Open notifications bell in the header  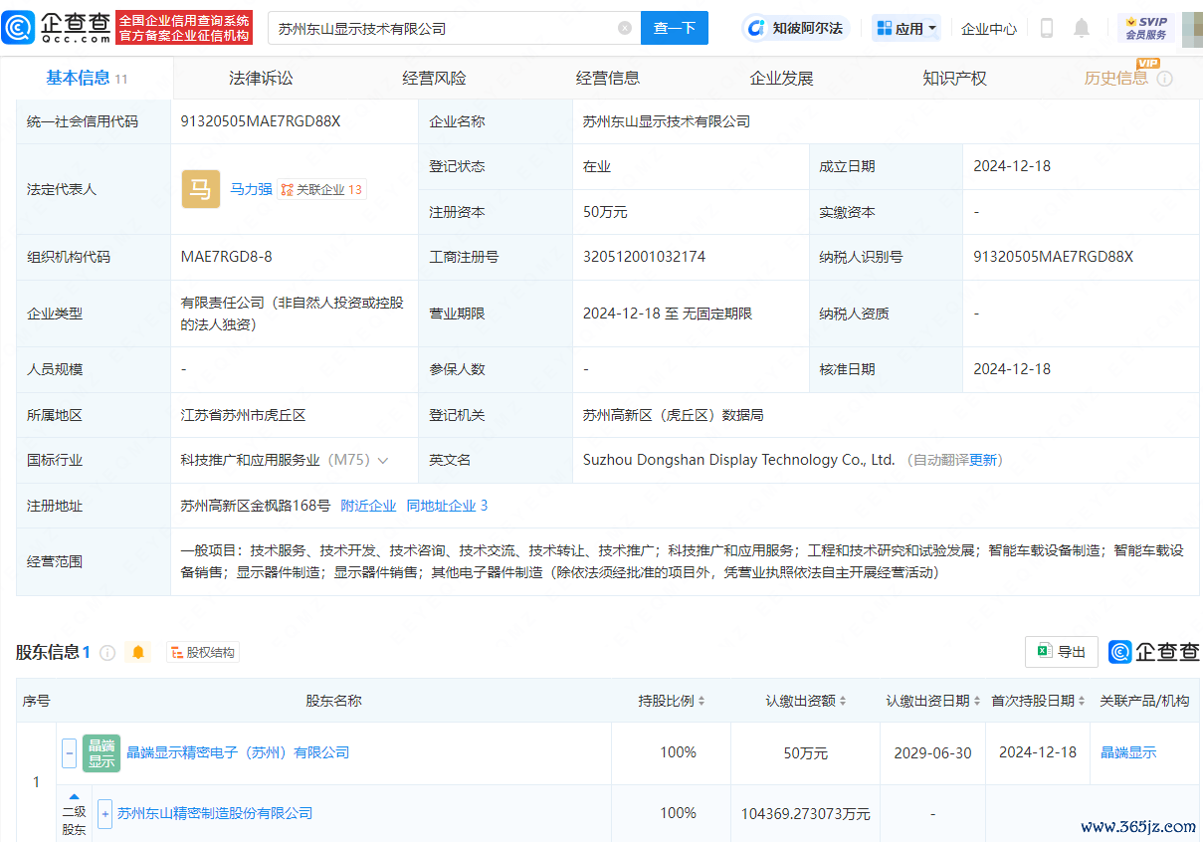1082,28
